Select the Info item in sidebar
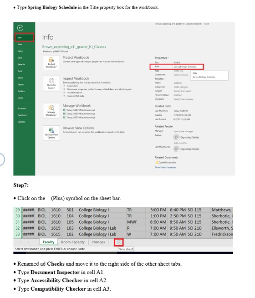Screen dimensions: 255x298 point(24,38)
